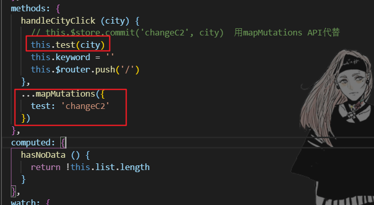Click the keyword property assignment line

73,57
